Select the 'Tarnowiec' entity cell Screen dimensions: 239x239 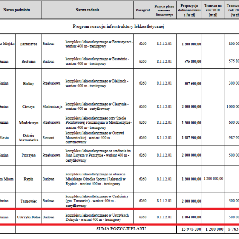pyautogui.click(x=29, y=201)
